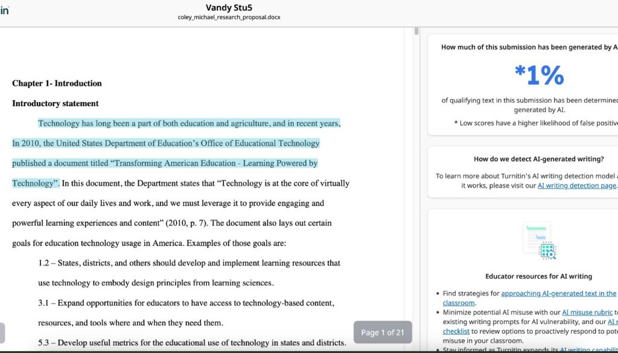The width and height of the screenshot is (618, 353).
Task: Click the 1% AI generation score
Action: pos(540,74)
